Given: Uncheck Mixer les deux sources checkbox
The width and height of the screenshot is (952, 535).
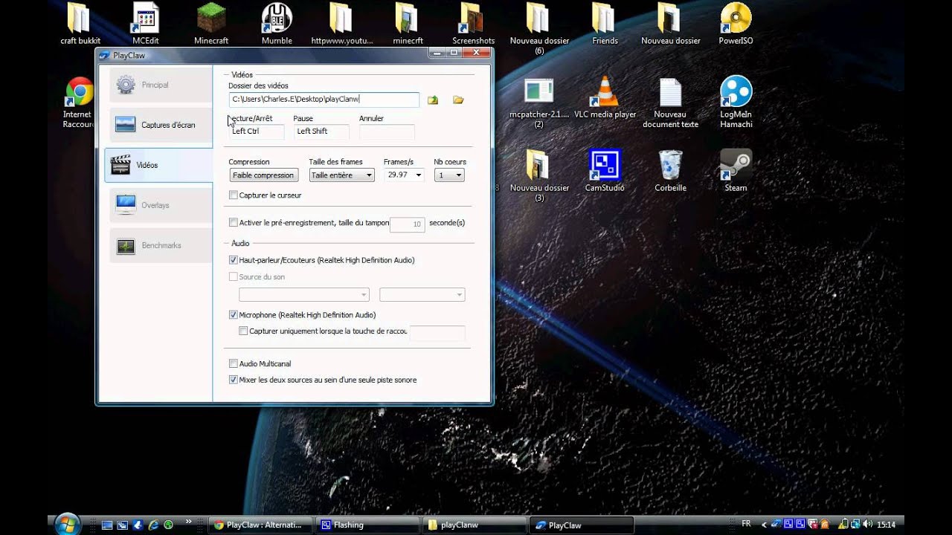Looking at the screenshot, I should (234, 380).
